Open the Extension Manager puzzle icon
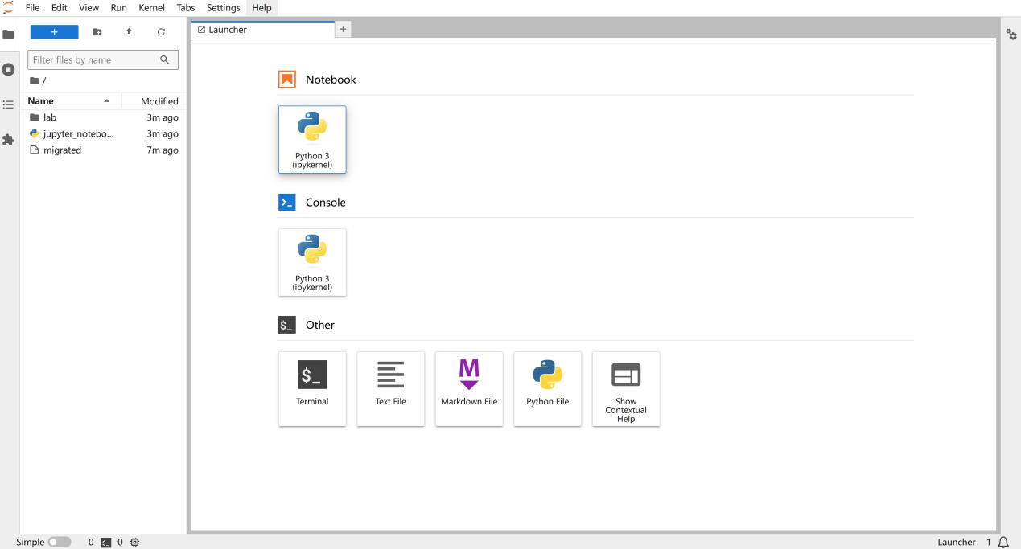Image resolution: width=1021 pixels, height=549 pixels. click(x=9, y=140)
